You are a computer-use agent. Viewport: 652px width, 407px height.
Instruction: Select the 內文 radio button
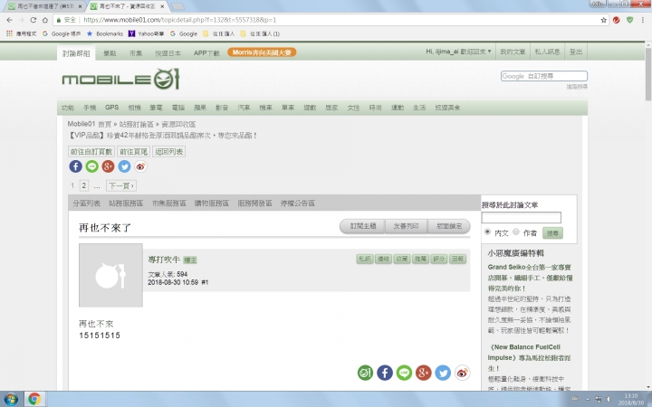[487, 232]
